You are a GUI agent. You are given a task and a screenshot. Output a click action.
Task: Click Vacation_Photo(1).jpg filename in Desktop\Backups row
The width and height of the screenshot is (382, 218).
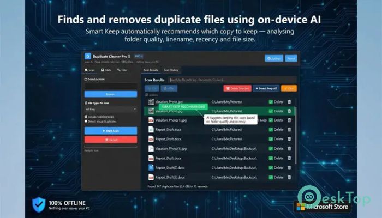(x=171, y=149)
